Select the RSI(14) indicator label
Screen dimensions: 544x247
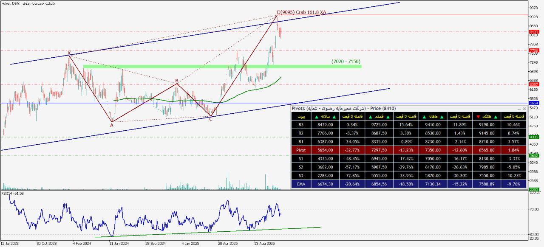click(12, 194)
